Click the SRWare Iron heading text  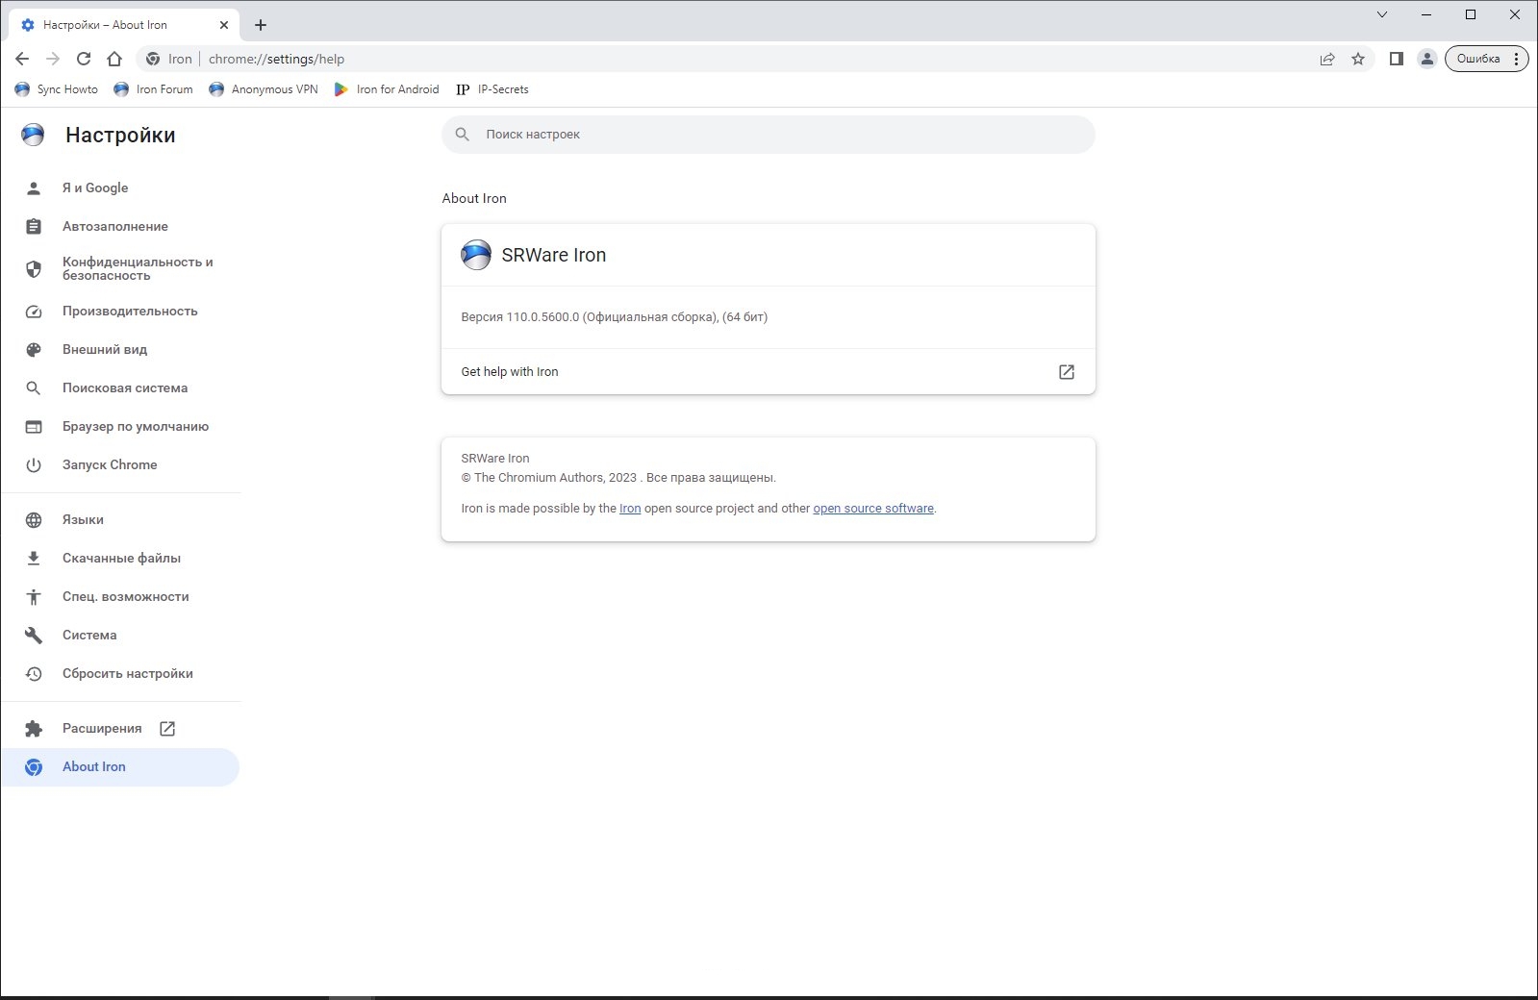click(554, 255)
